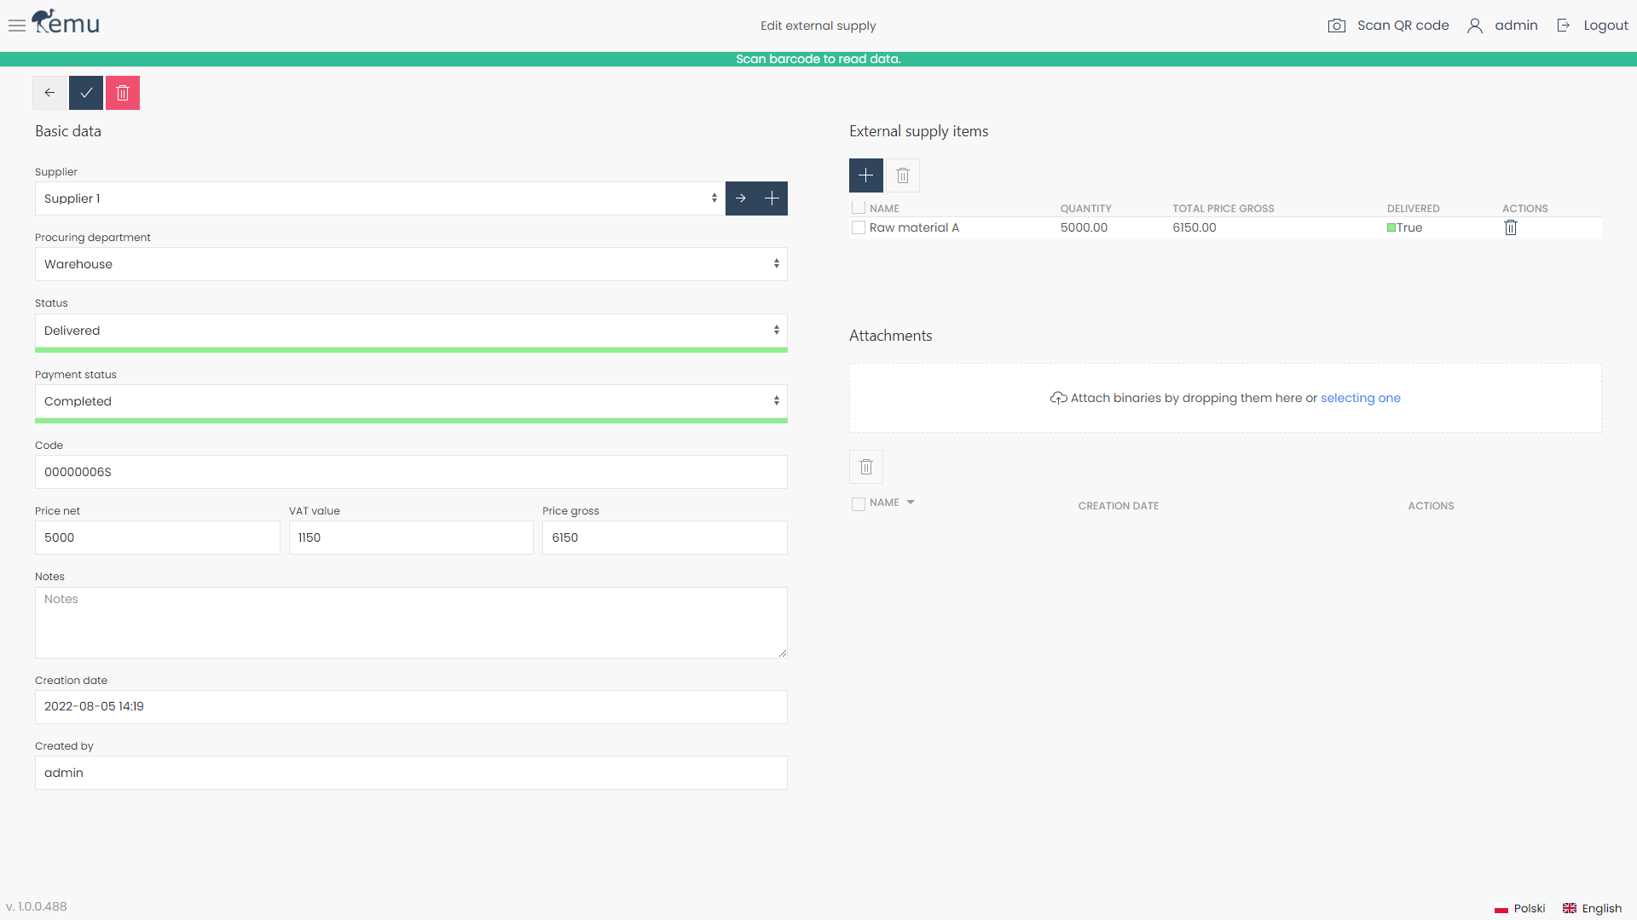The image size is (1637, 920).
Task: Check the Raw material A checkbox
Action: click(859, 227)
